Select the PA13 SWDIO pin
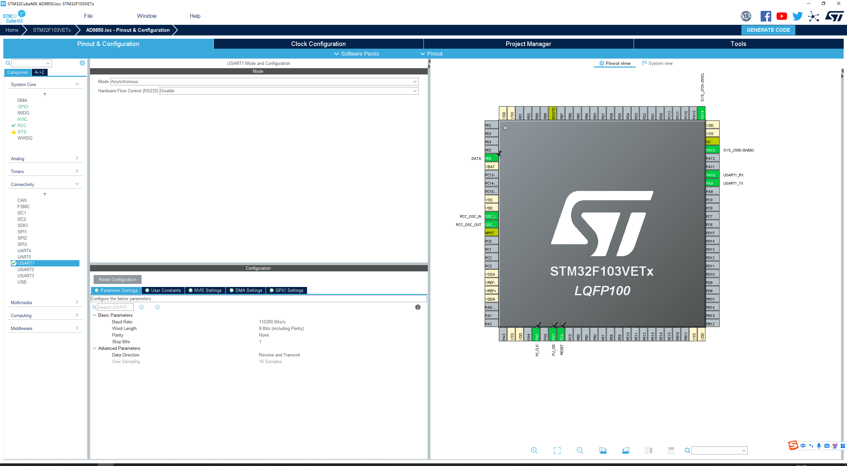The image size is (847, 466). (712, 150)
